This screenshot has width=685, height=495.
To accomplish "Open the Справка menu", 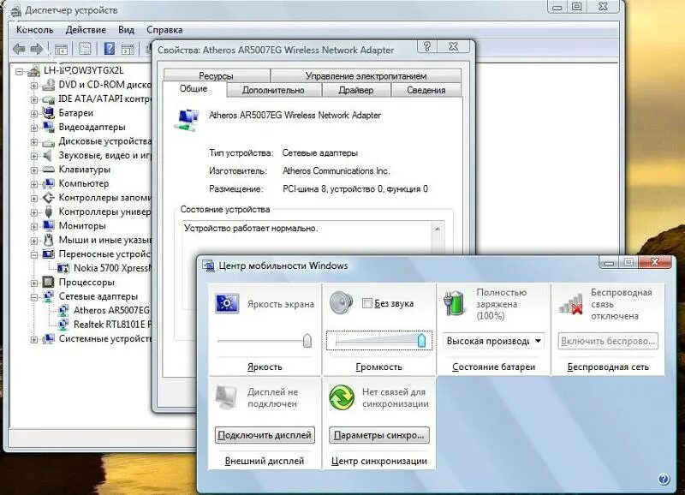I will (x=164, y=30).
